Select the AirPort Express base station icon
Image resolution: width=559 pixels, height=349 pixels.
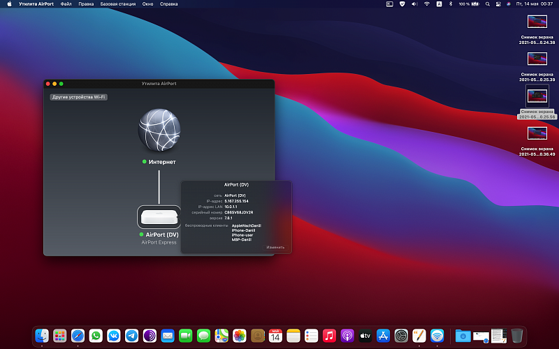click(159, 217)
